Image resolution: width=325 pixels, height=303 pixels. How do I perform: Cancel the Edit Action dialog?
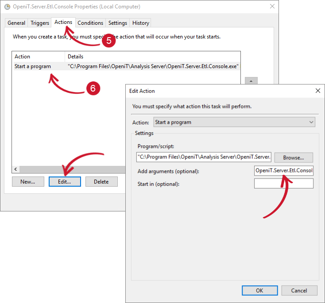(x=299, y=290)
